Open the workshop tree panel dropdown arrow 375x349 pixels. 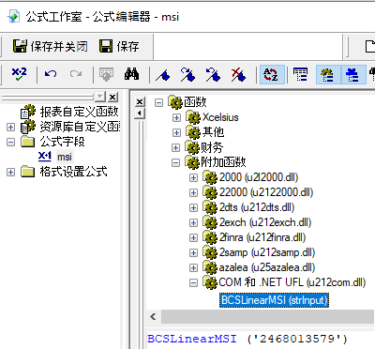(100, 97)
